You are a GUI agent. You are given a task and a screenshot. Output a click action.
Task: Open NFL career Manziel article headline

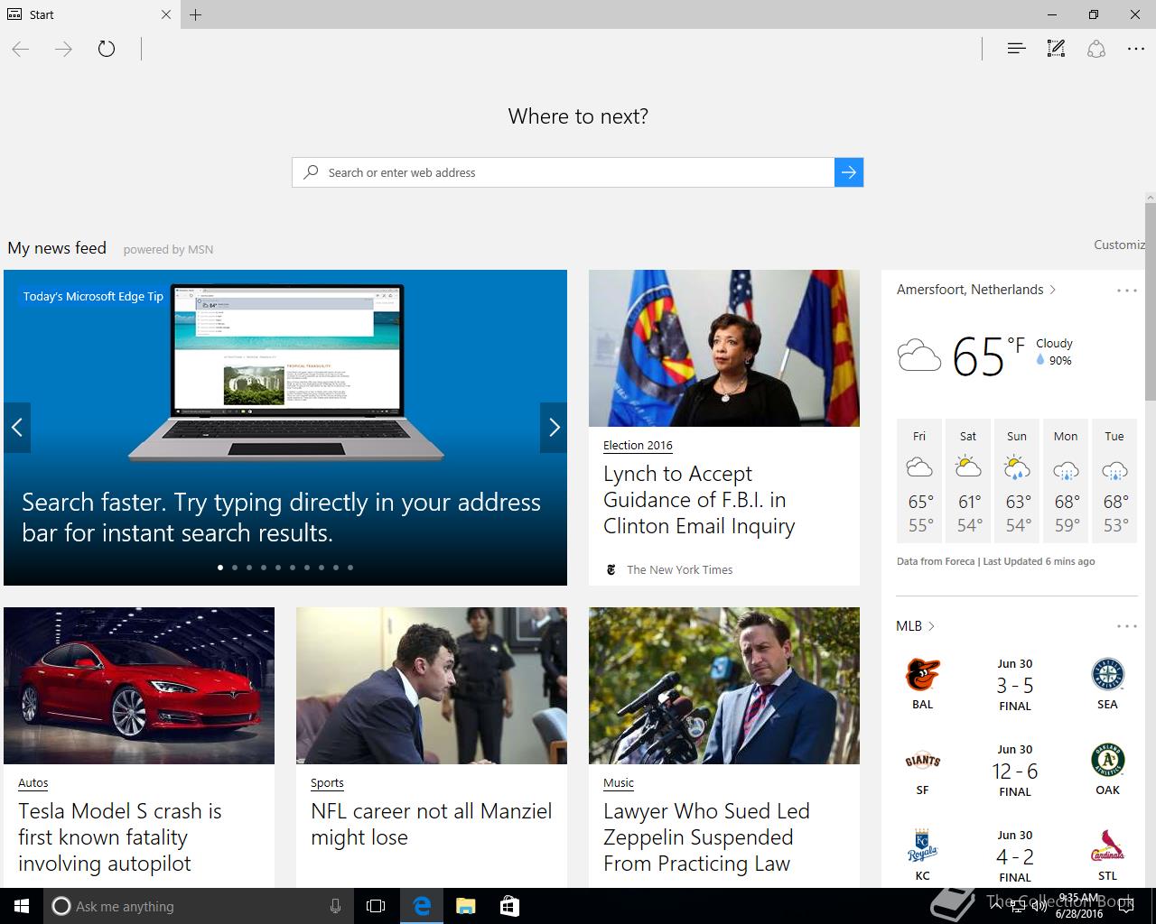coord(431,824)
